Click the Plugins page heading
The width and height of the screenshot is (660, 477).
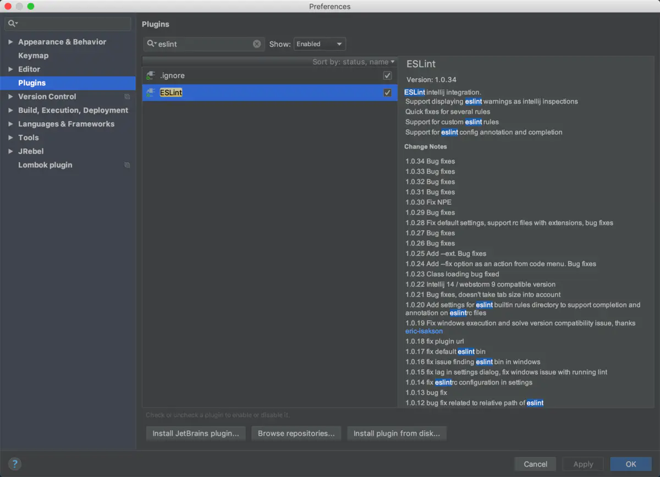tap(156, 24)
